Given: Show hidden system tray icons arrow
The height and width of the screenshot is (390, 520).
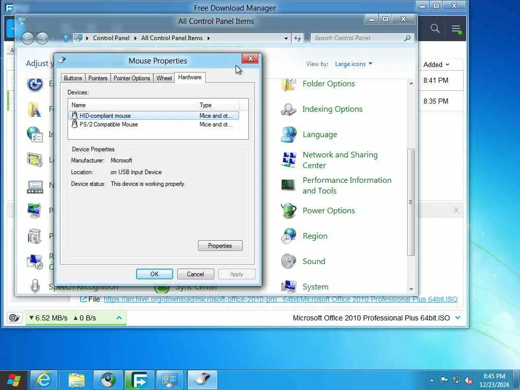Looking at the screenshot, I should pos(432,380).
